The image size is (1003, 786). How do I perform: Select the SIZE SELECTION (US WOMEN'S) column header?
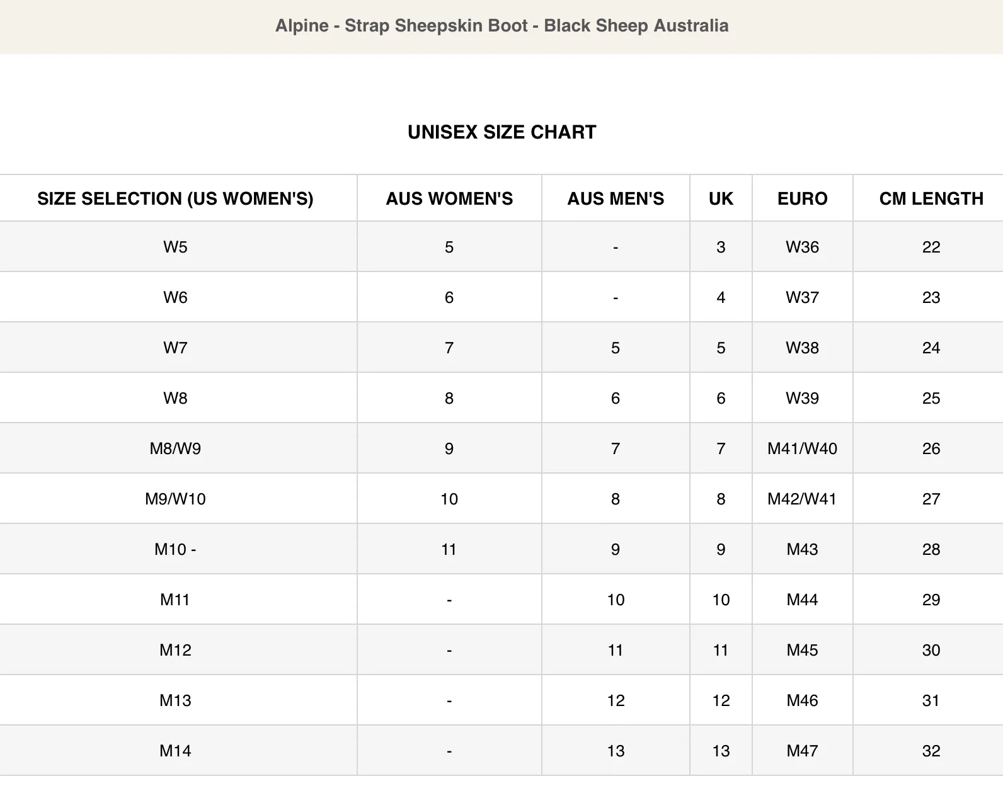(175, 199)
